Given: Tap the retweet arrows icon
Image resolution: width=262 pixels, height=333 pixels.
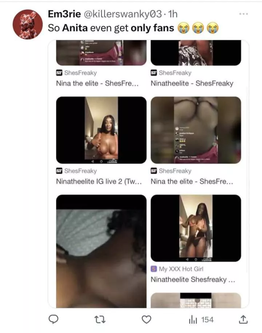Looking at the screenshot, I should [x=100, y=320].
